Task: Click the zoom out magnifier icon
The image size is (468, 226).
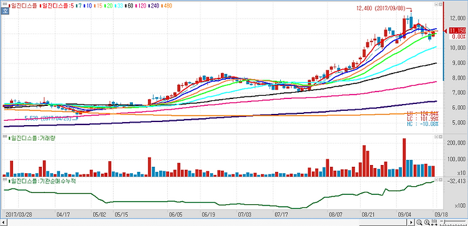Action: coord(419,222)
